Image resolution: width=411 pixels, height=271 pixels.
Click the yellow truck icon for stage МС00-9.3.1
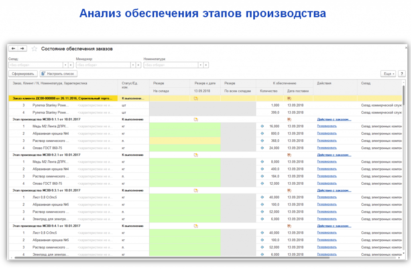click(196, 191)
